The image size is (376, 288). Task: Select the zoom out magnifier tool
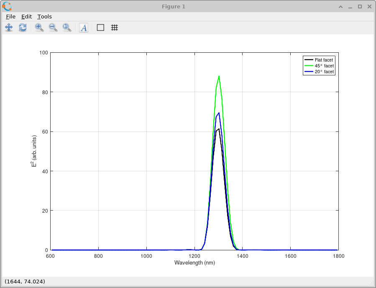(53, 28)
